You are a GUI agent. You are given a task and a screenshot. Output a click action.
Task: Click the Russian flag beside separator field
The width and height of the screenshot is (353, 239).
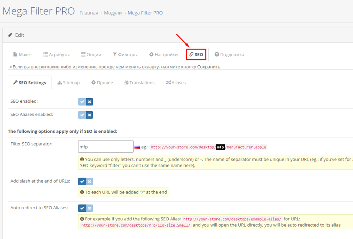click(x=137, y=148)
